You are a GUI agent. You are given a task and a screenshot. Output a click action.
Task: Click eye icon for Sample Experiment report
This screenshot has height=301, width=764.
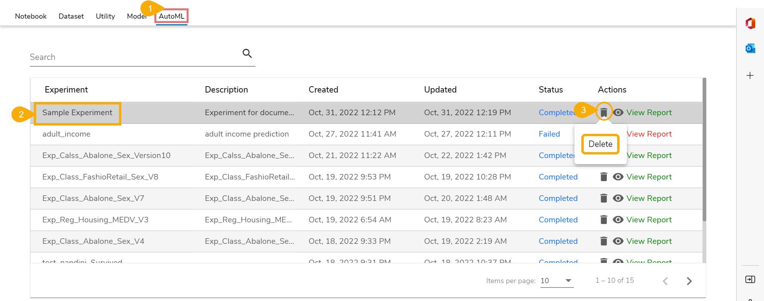coord(618,112)
